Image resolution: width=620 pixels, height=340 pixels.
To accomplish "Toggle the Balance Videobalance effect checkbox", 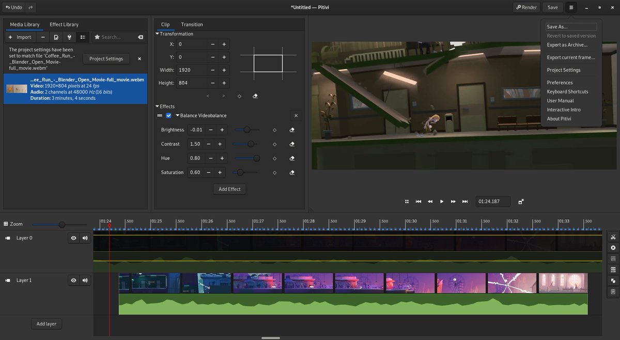I will click(x=168, y=116).
